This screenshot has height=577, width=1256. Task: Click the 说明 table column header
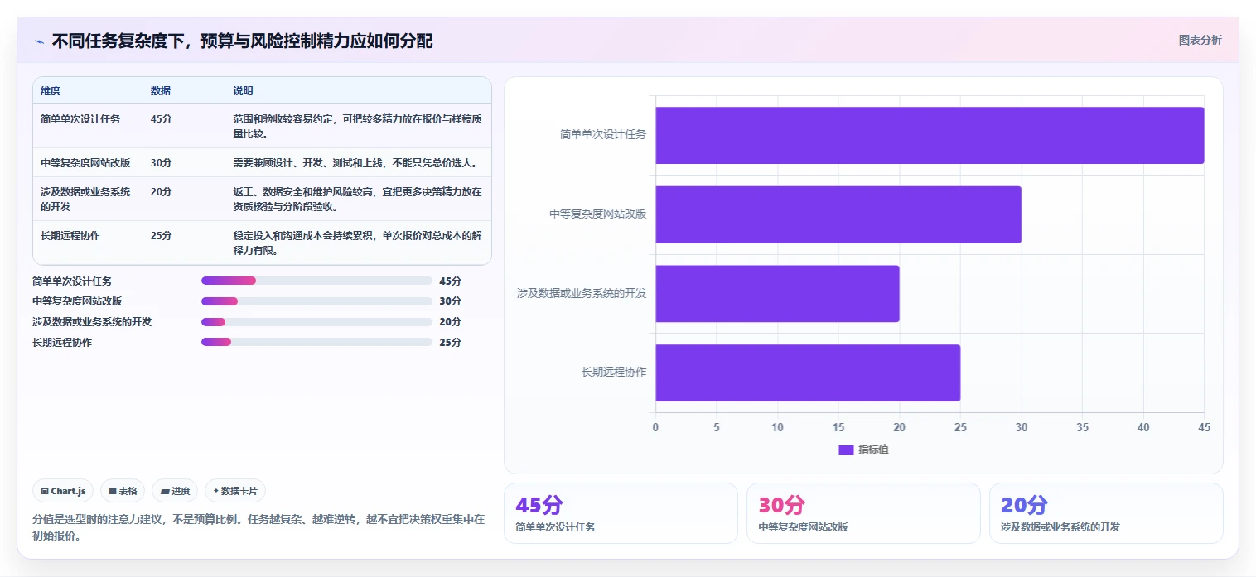pos(244,91)
